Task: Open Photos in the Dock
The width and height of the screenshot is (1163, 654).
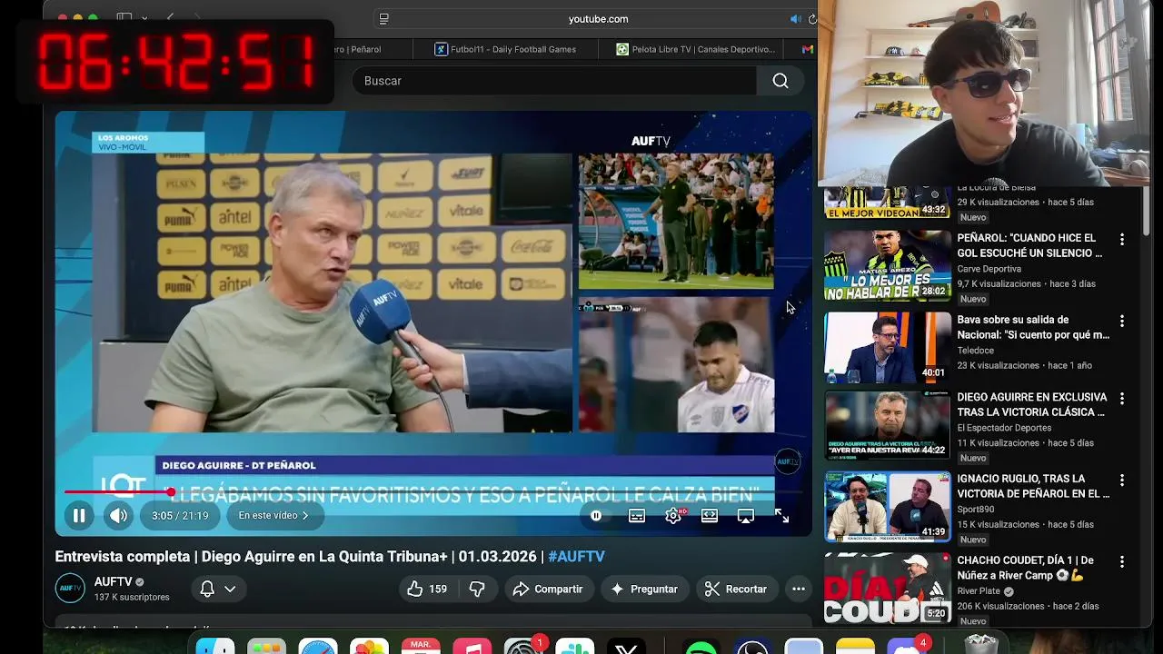Action: (370, 646)
